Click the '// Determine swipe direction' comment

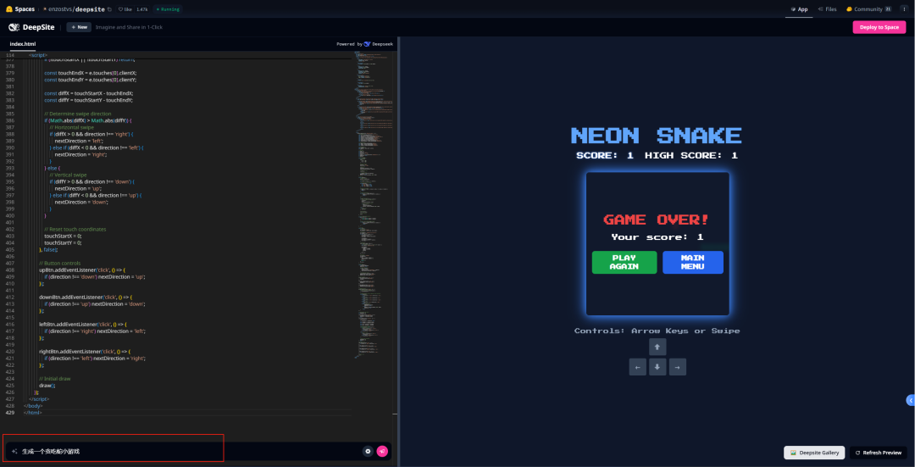[x=78, y=114]
